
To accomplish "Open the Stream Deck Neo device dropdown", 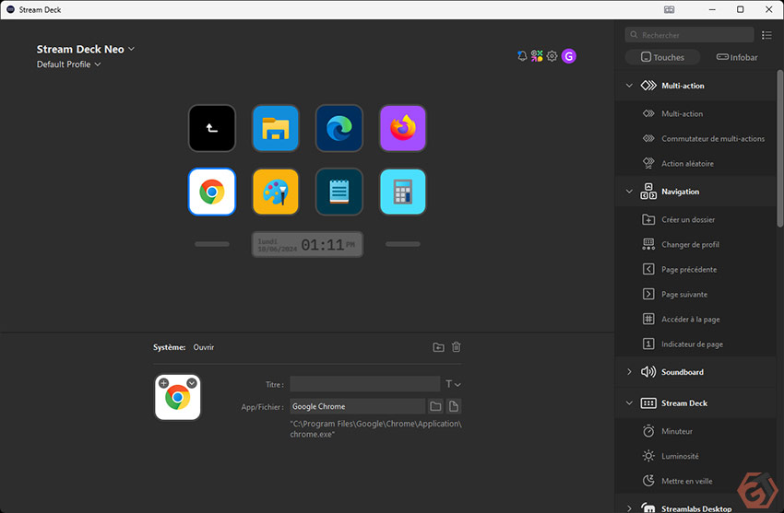I will 86,49.
